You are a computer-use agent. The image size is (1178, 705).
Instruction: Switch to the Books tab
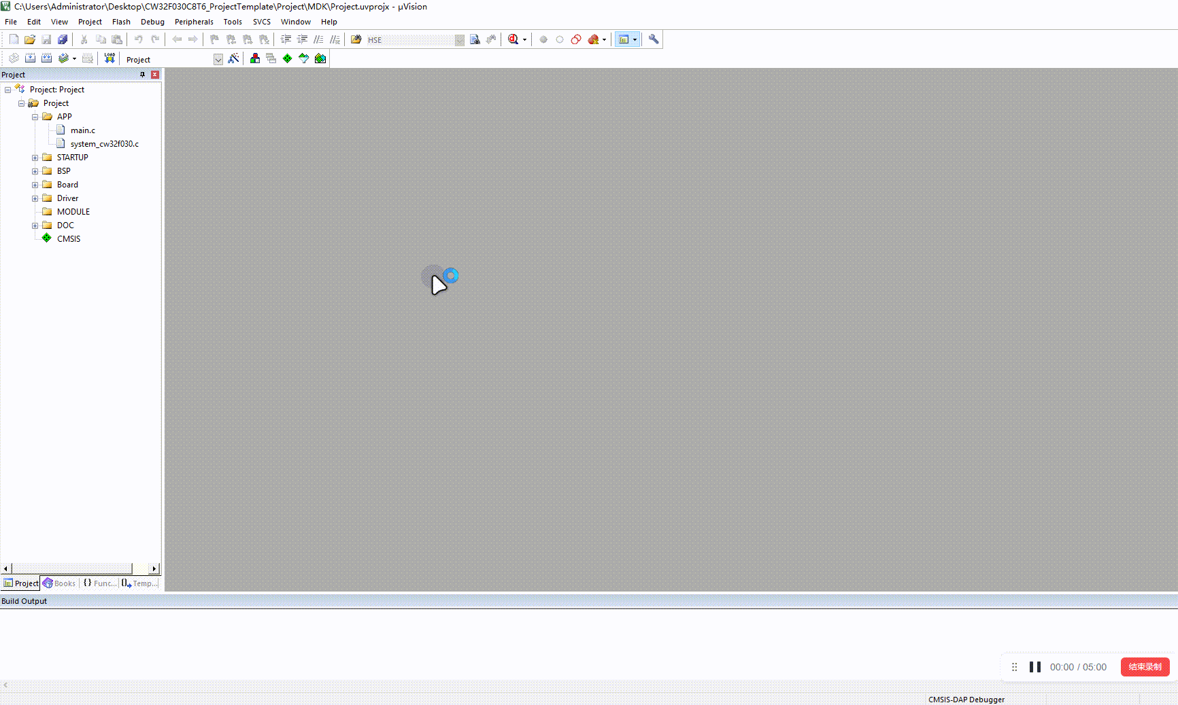click(60, 583)
